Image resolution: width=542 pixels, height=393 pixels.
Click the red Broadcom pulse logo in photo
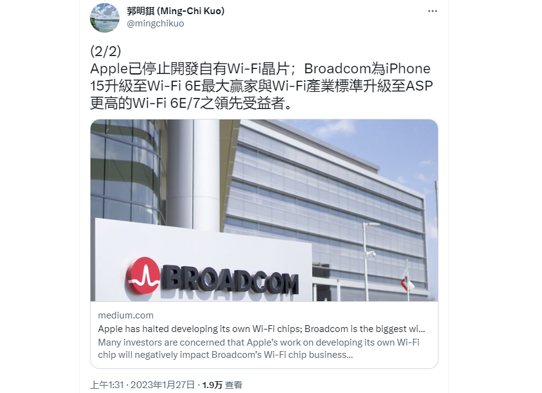143,275
